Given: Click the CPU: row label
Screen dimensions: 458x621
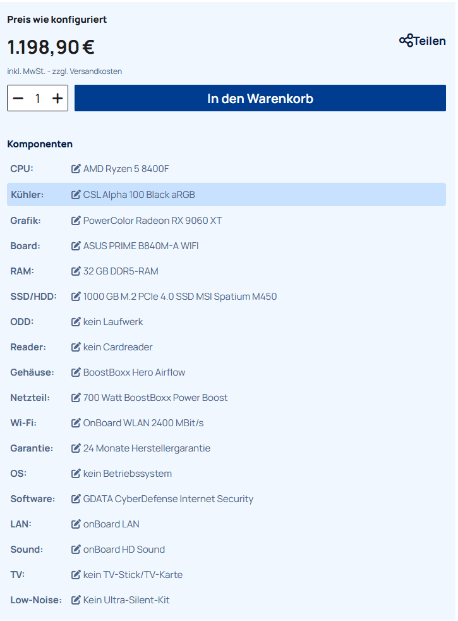Looking at the screenshot, I should (x=21, y=169).
